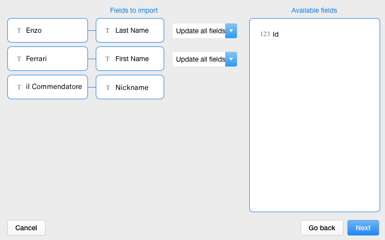
Task: Click the Go back button
Action: [322, 228]
